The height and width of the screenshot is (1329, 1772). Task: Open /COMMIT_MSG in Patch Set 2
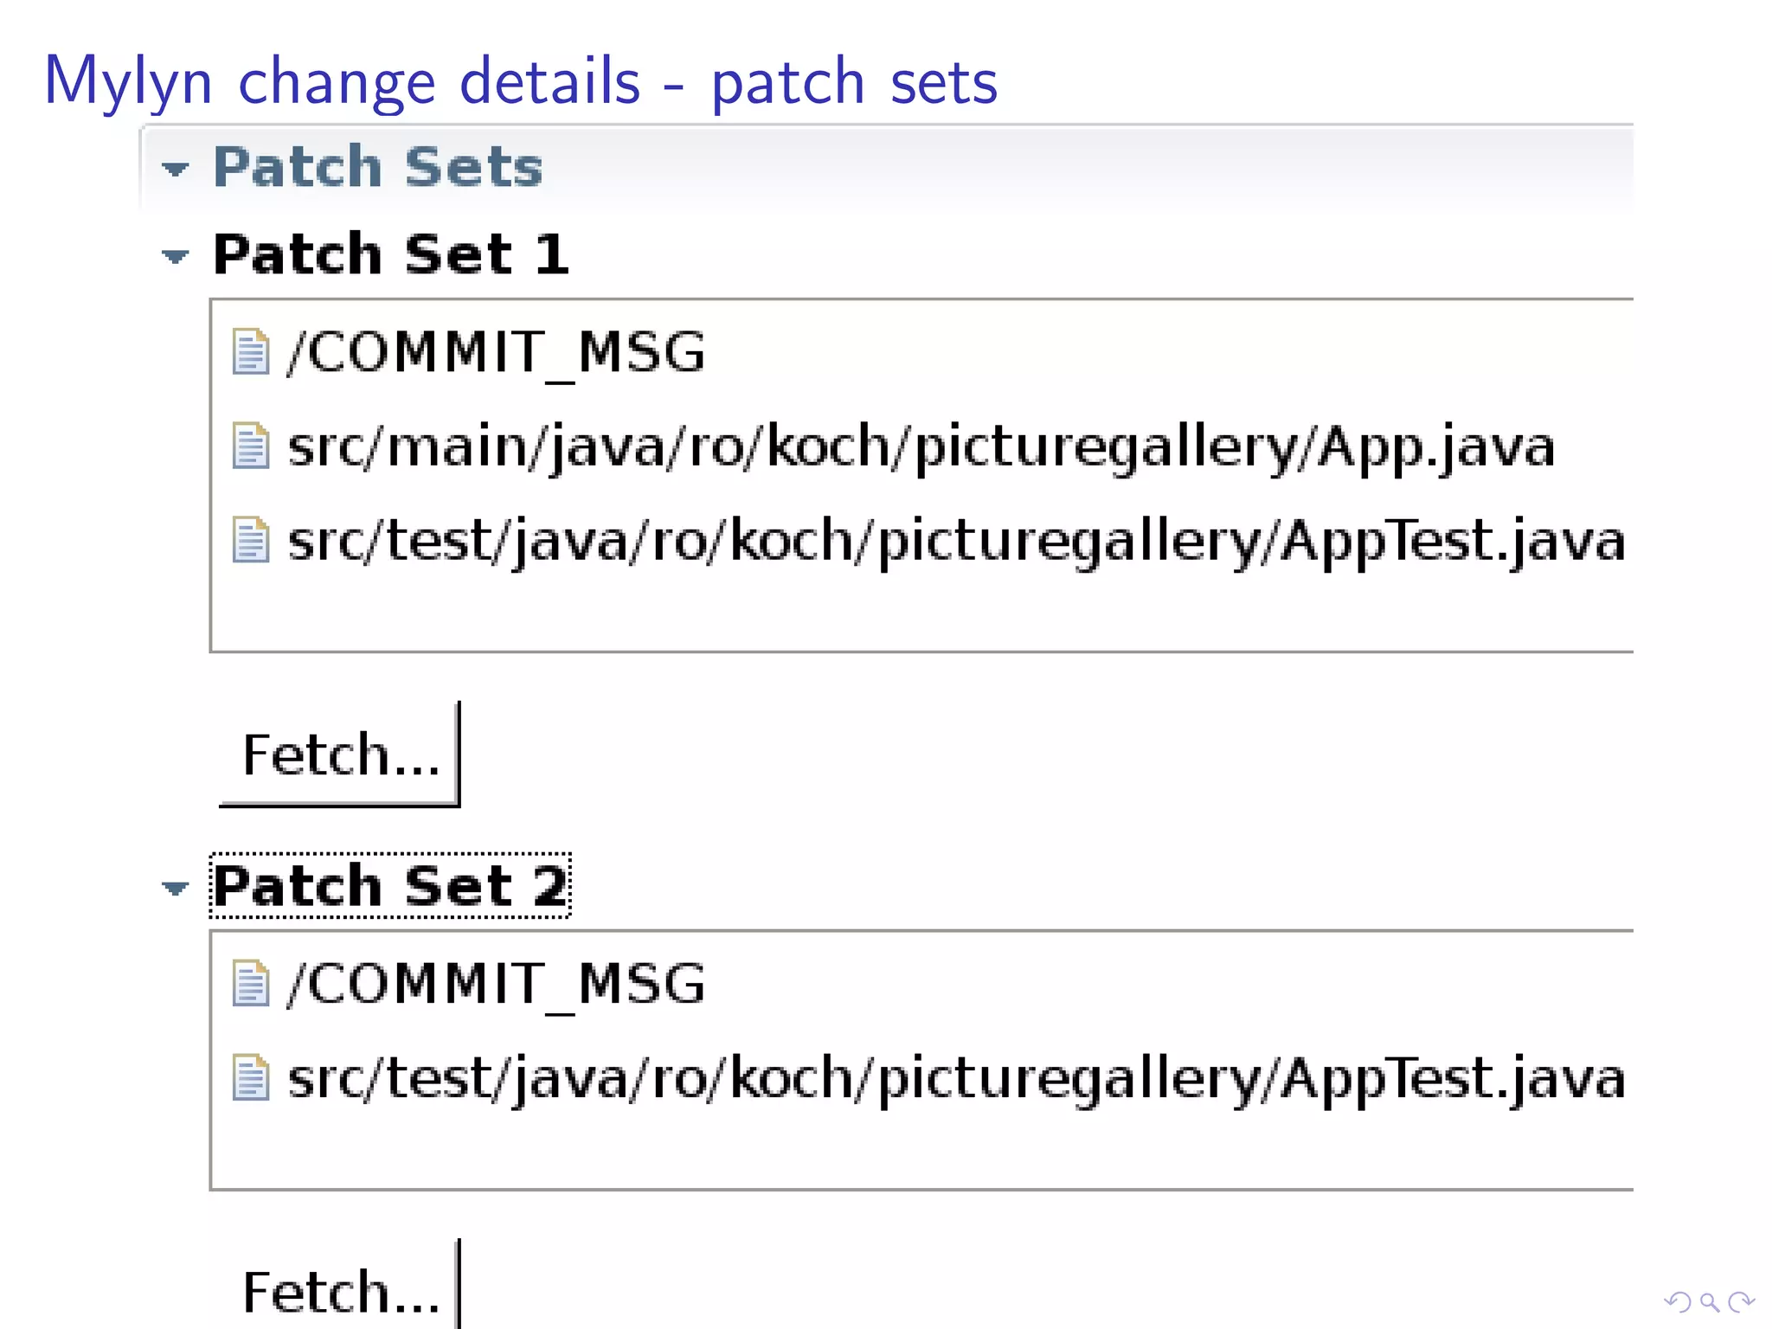coord(496,985)
